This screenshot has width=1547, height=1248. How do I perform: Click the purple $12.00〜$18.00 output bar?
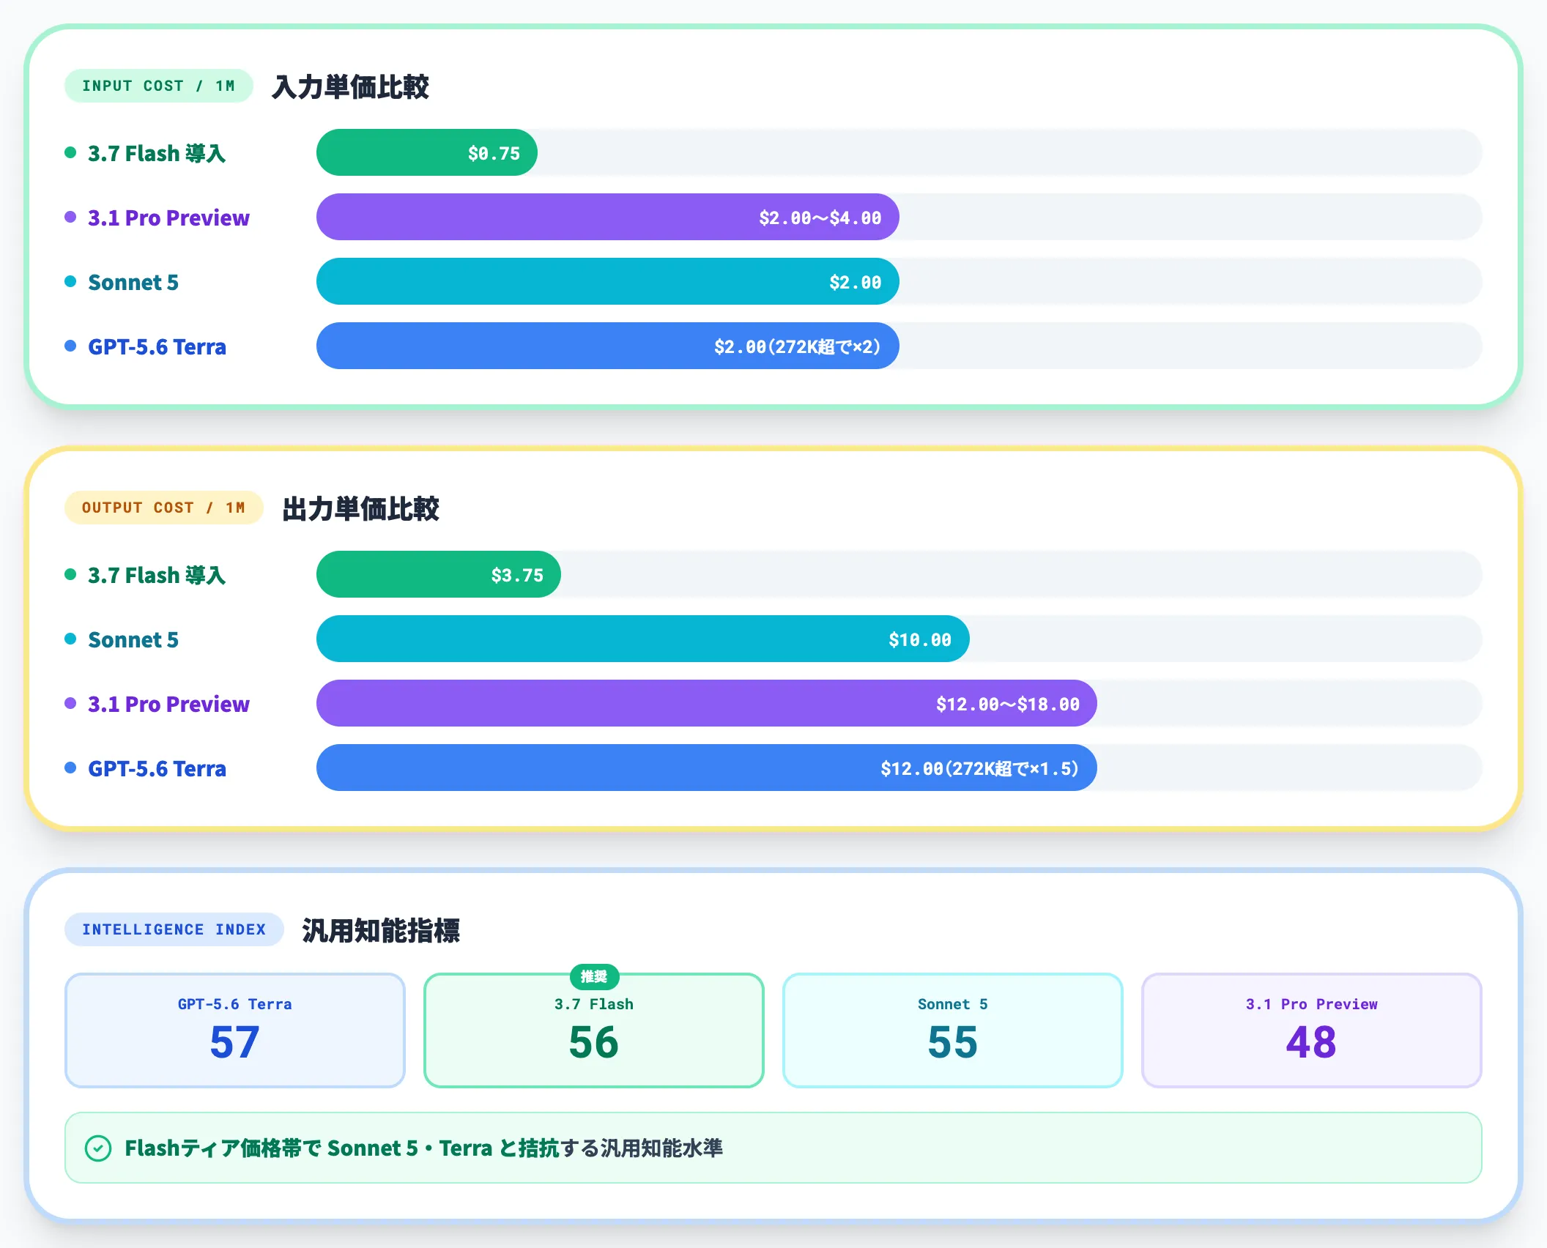point(707,703)
